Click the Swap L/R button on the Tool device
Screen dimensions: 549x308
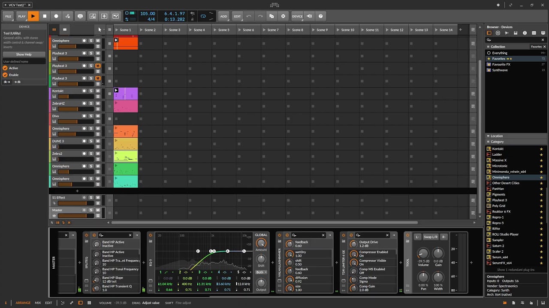click(x=431, y=237)
